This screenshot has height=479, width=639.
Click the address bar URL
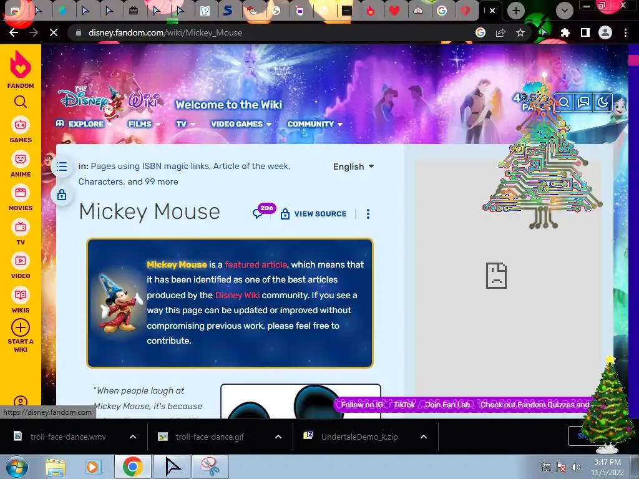pyautogui.click(x=165, y=32)
